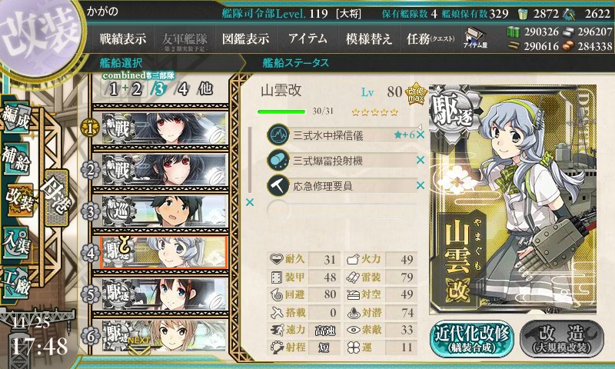Open the アイテム屋 shop icon
The image size is (615, 369).
475,38
